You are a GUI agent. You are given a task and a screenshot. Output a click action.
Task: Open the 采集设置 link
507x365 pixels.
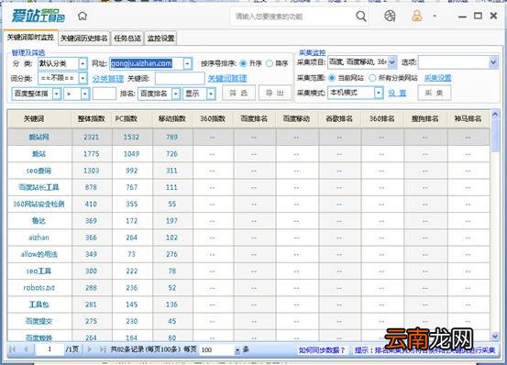pos(438,78)
